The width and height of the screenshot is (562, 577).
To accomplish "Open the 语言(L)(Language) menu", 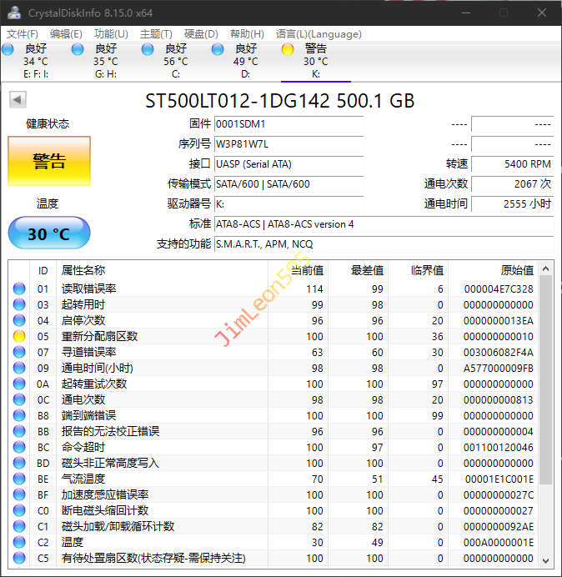I will pos(319,34).
